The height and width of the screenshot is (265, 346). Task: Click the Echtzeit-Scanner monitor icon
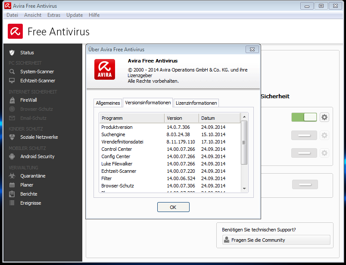12,81
